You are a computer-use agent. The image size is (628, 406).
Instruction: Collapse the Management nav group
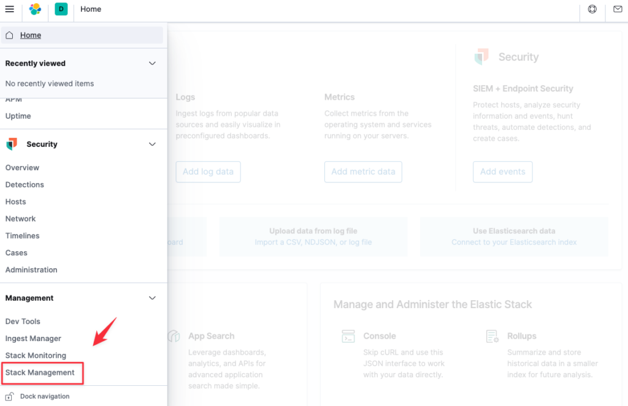click(152, 298)
